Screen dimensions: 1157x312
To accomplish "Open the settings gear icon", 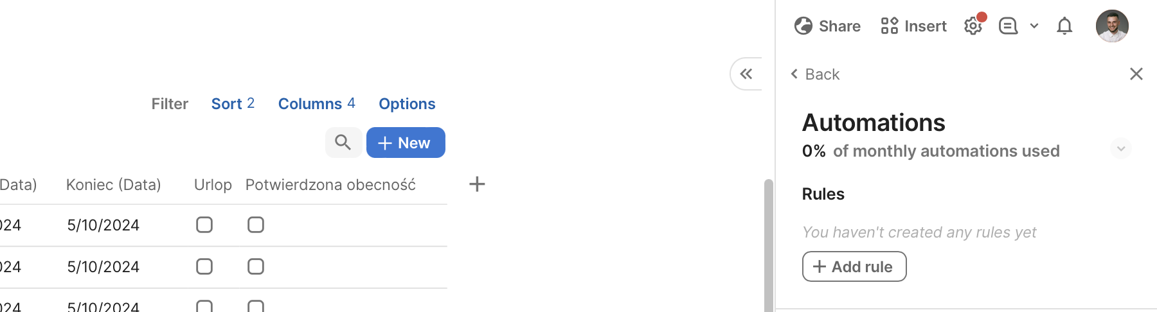I will [973, 26].
